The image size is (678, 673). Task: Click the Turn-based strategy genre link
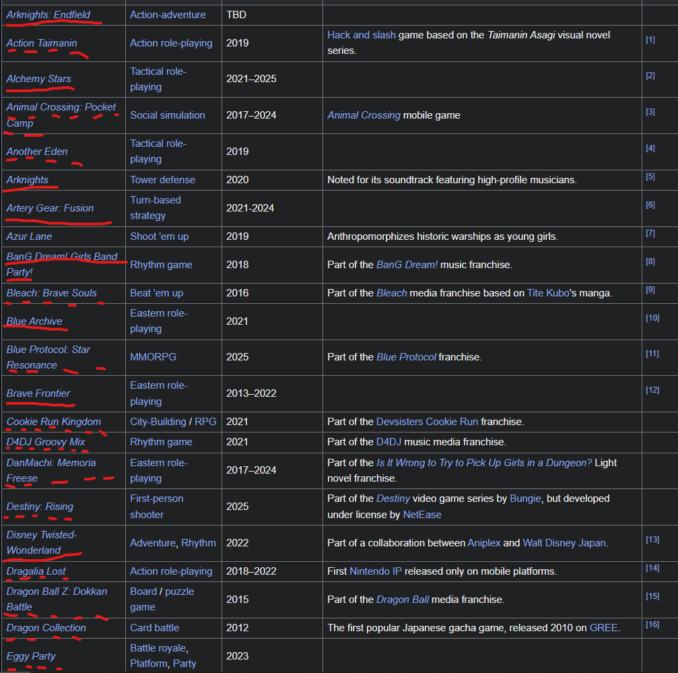click(x=156, y=207)
